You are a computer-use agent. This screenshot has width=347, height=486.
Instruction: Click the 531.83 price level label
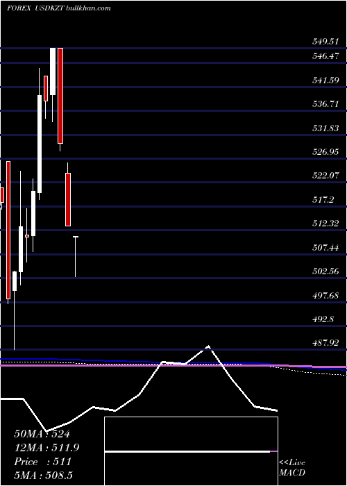[x=325, y=128]
